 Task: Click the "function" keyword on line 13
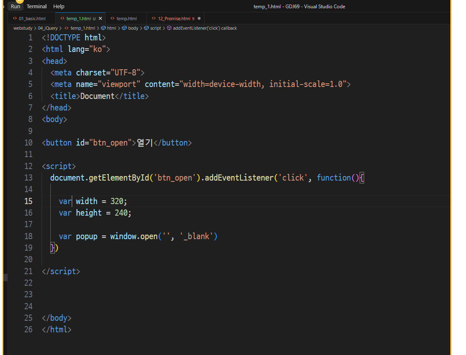[334, 178]
